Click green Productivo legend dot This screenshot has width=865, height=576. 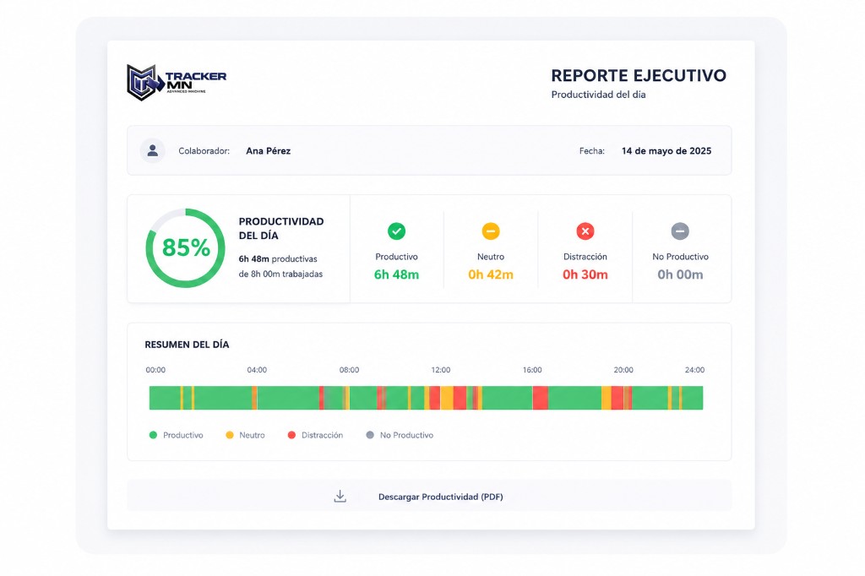[154, 435]
